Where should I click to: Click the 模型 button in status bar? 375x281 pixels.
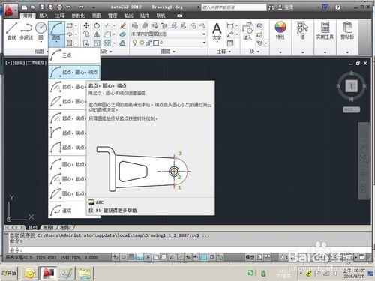tap(250, 257)
